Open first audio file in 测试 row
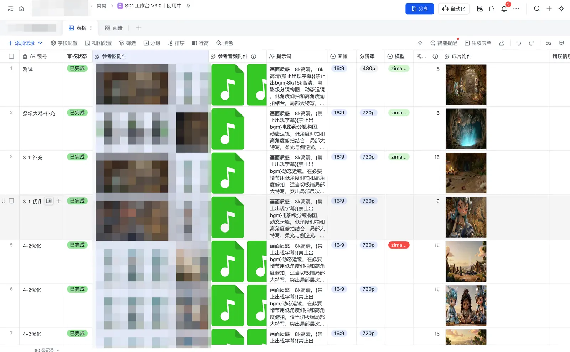The image size is (570, 352). 228,85
